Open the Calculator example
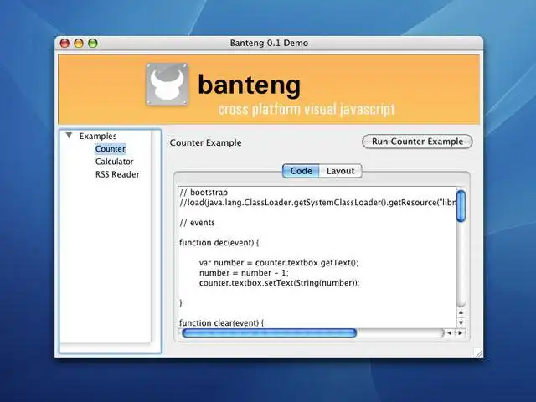The image size is (536, 402). point(114,162)
